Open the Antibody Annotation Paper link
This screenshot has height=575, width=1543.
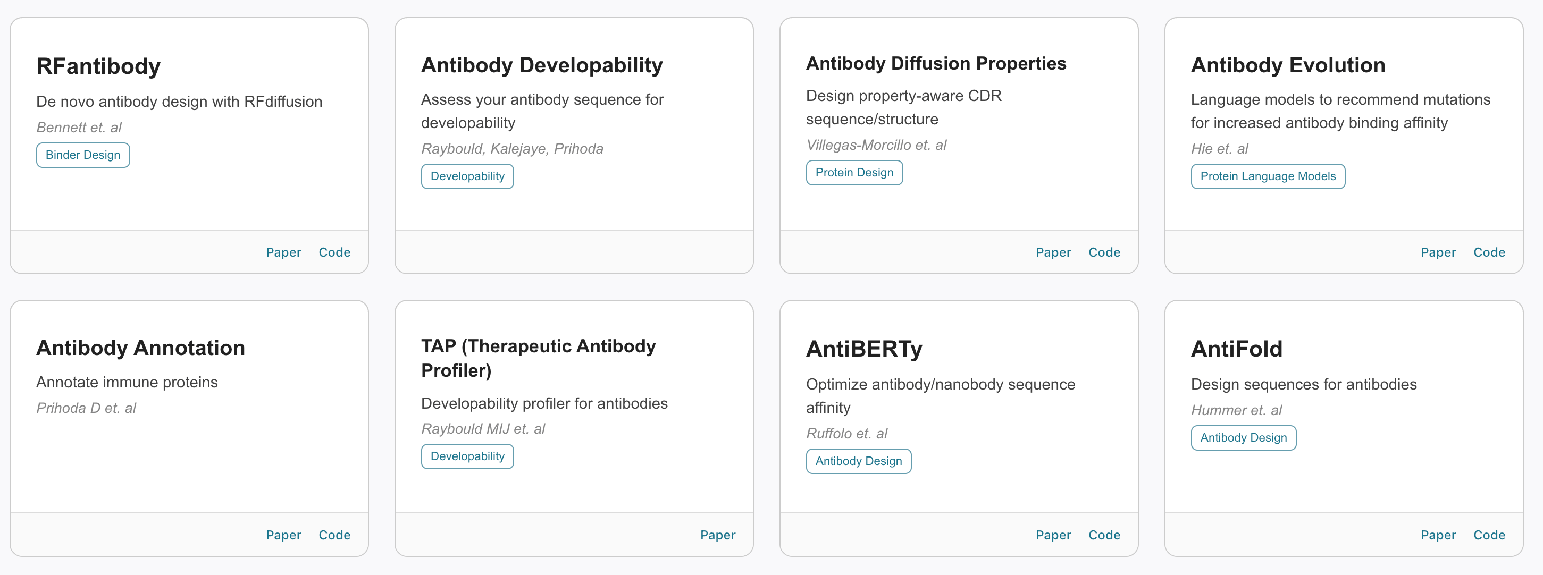pos(283,535)
